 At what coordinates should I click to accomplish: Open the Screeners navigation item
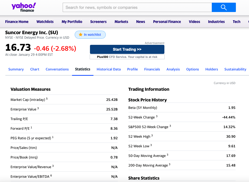point(98,22)
